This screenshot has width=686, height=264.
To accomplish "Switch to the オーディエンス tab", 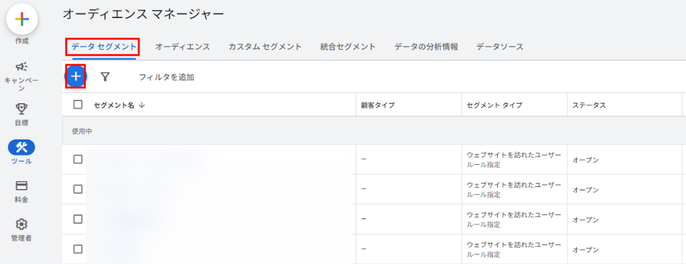I will 182,47.
